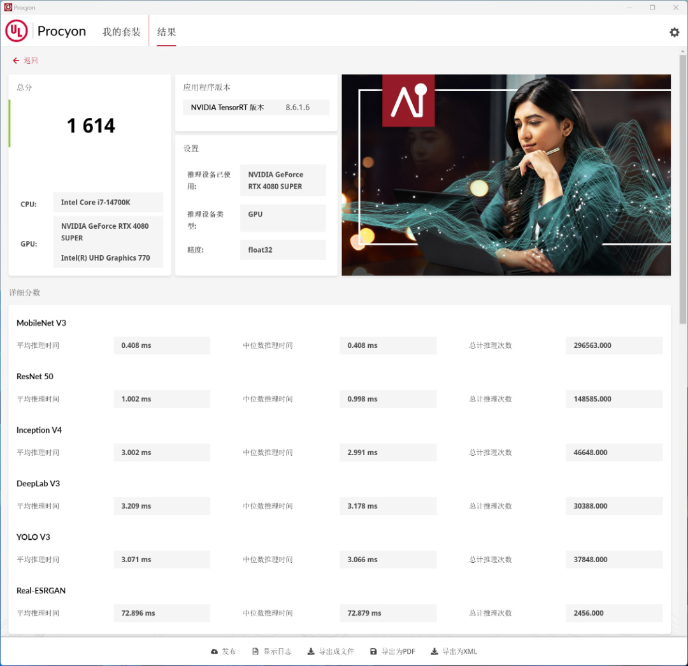Click DeepLab V3 average time 3.209 ms

click(x=161, y=506)
